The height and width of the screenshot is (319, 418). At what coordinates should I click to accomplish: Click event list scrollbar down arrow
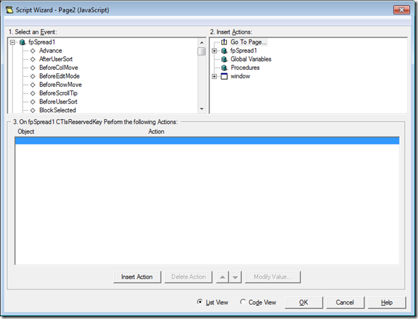pos(201,109)
